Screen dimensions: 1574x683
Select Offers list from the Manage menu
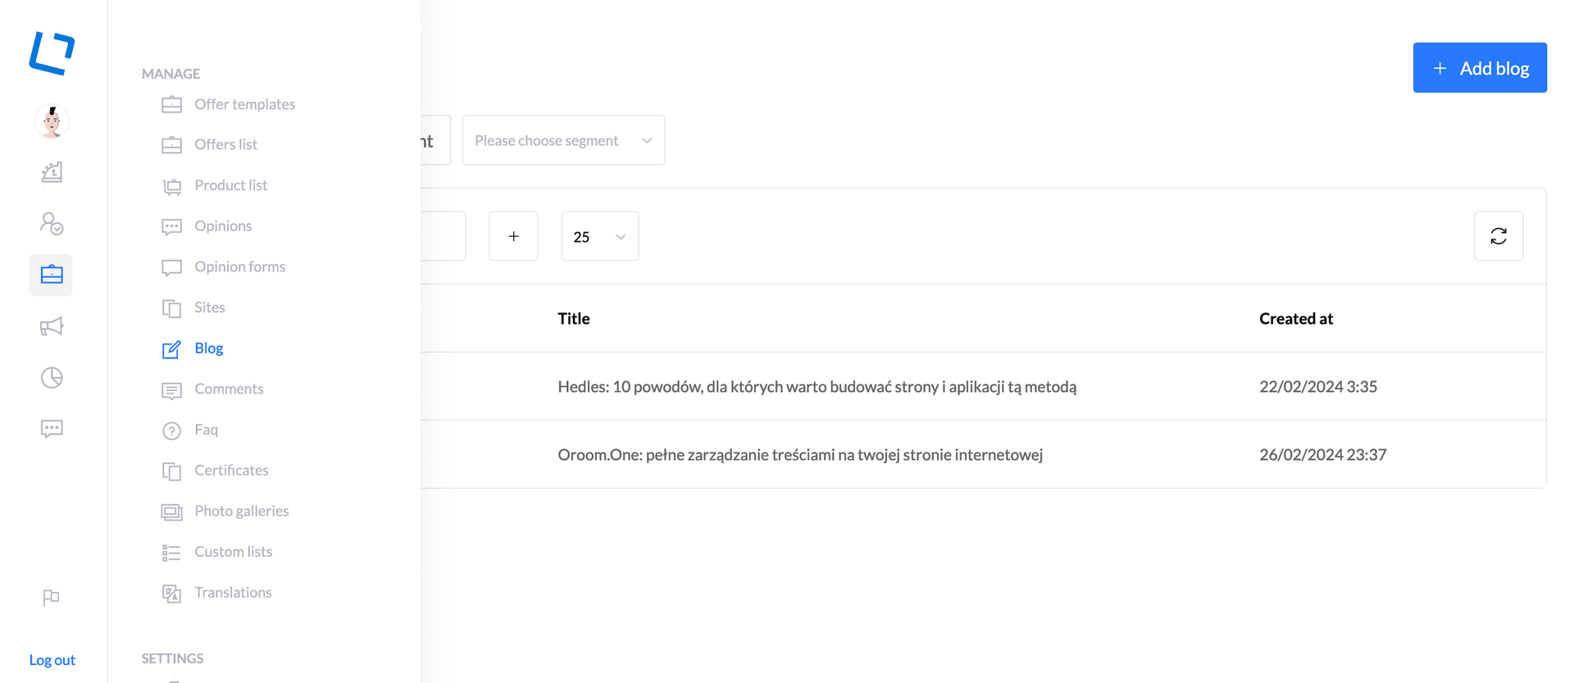tap(225, 144)
